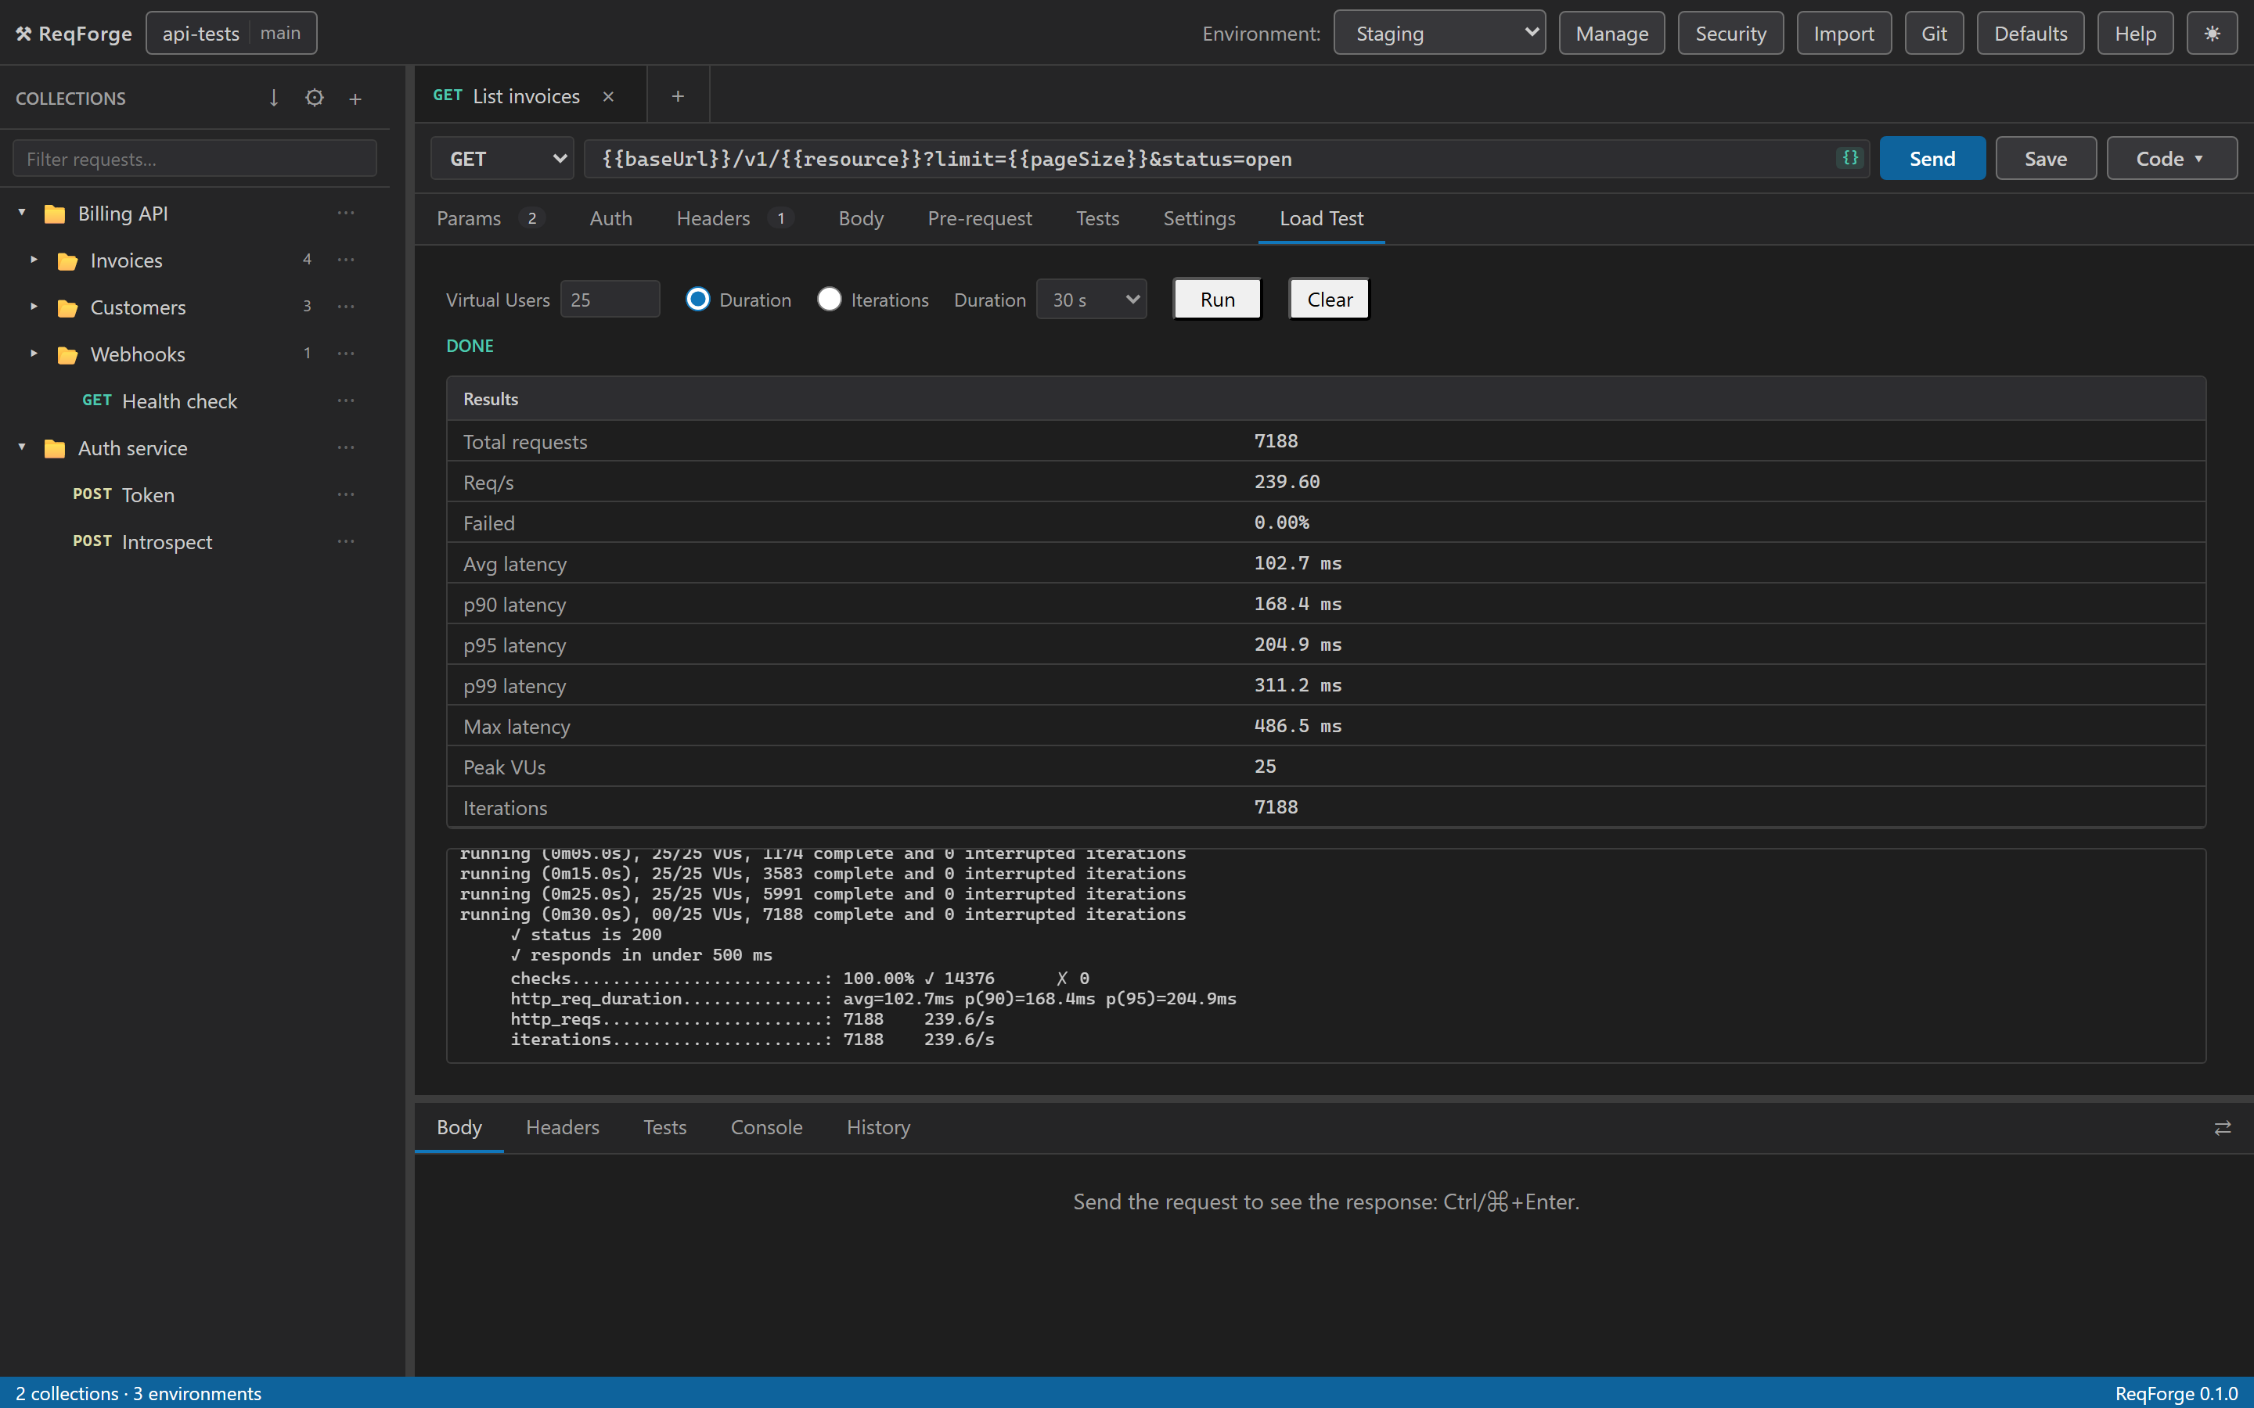Open more options for Billing API
Image resolution: width=2254 pixels, height=1408 pixels.
click(x=347, y=214)
